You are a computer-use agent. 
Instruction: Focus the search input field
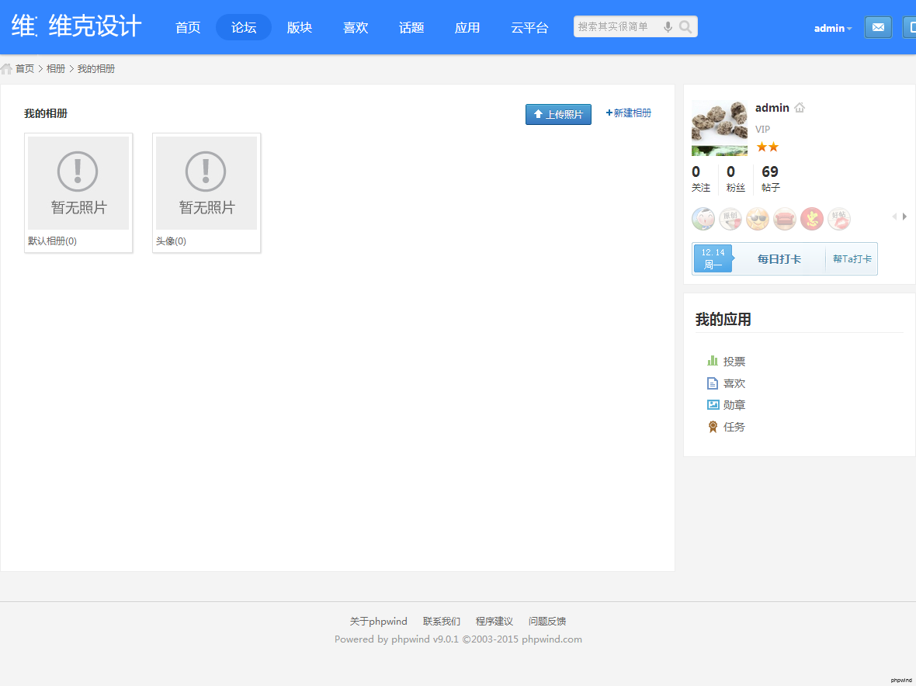(x=616, y=27)
